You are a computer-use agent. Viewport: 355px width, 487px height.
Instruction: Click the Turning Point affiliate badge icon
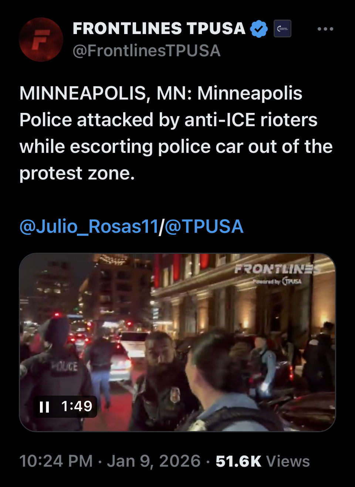pos(283,28)
